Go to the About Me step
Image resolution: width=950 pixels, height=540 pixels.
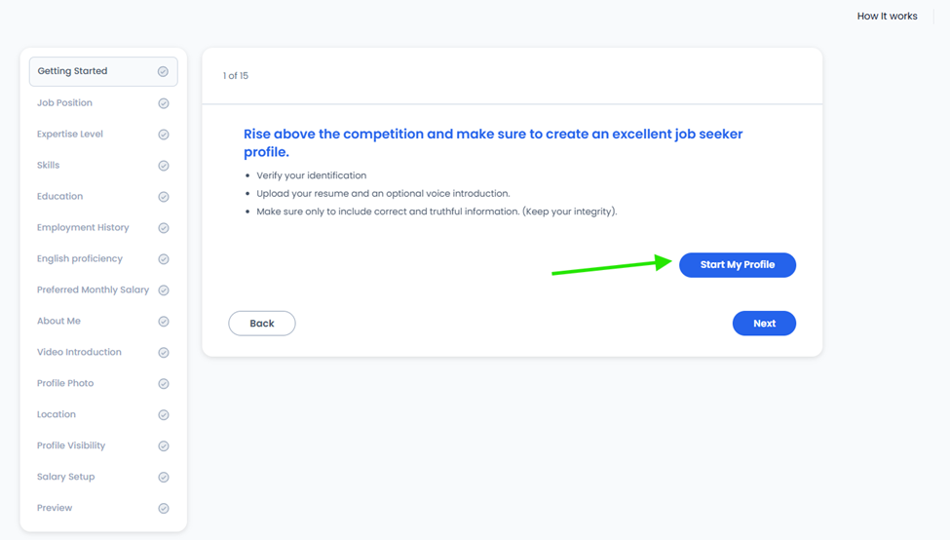click(x=103, y=322)
